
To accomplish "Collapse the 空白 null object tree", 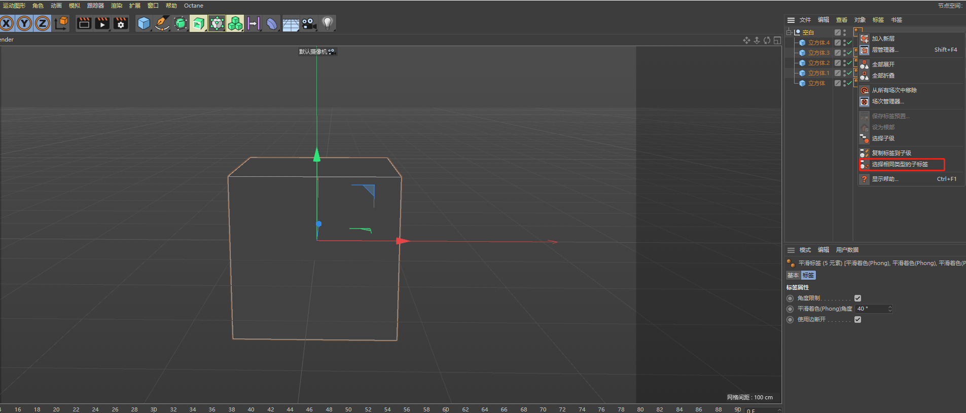I will [x=789, y=32].
